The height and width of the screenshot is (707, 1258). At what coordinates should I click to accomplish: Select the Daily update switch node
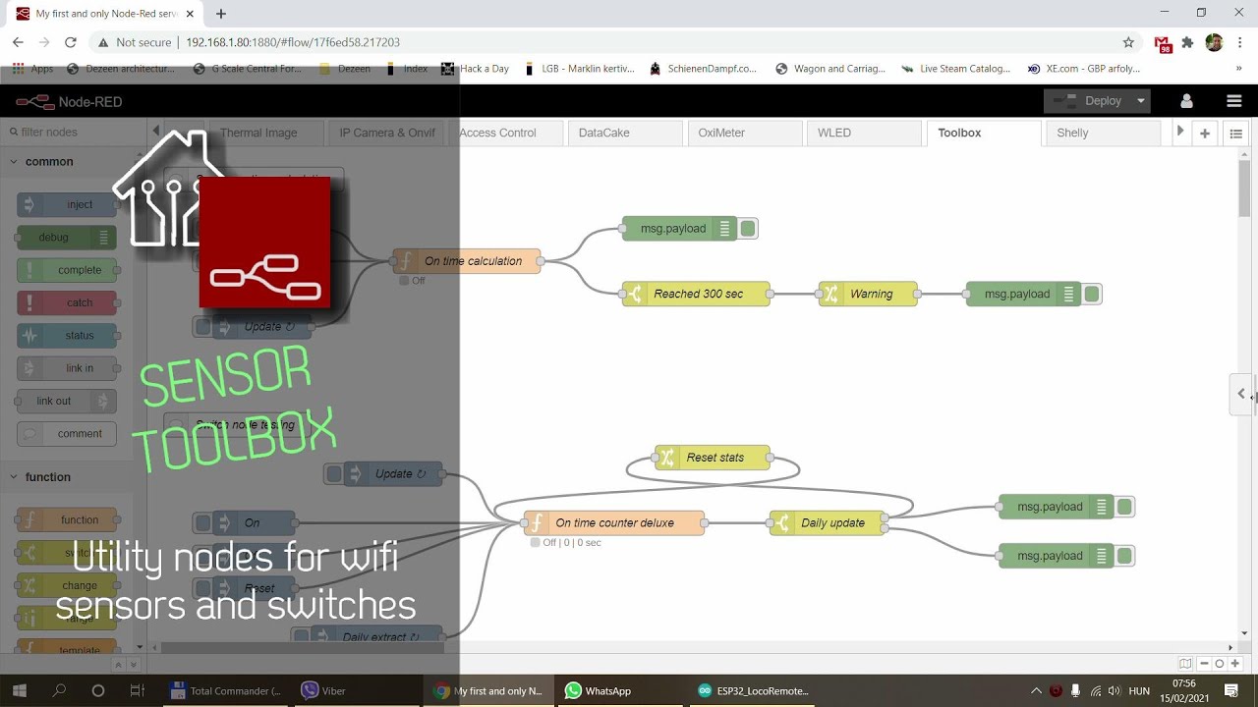tap(828, 523)
